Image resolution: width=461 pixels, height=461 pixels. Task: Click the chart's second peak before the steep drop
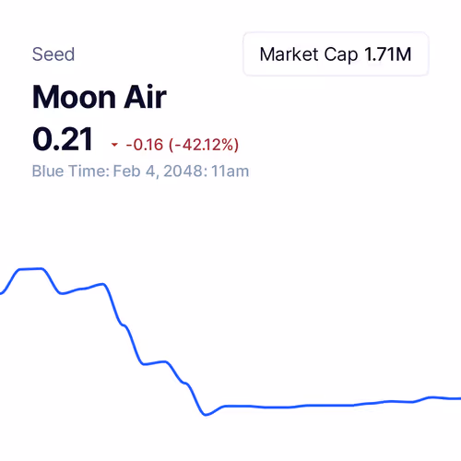pyautogui.click(x=102, y=284)
